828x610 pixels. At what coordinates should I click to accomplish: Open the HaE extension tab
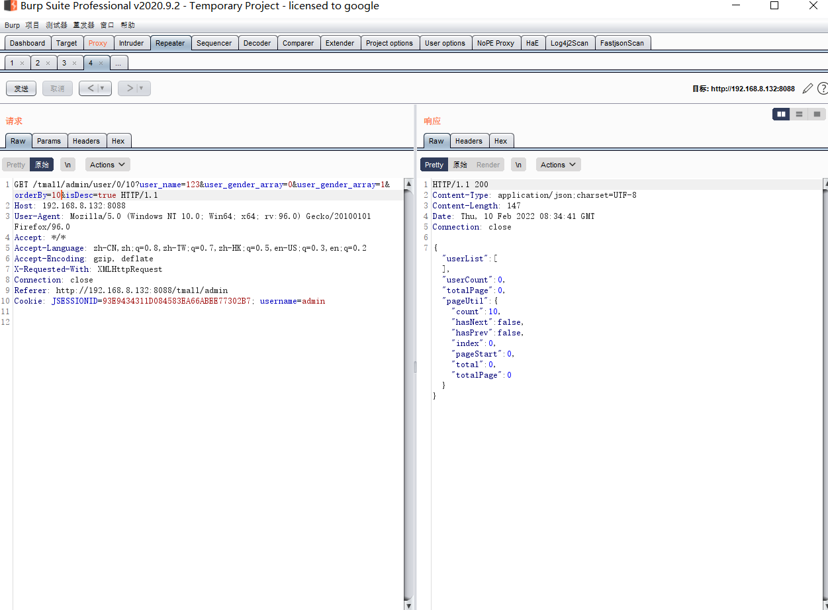click(x=533, y=43)
